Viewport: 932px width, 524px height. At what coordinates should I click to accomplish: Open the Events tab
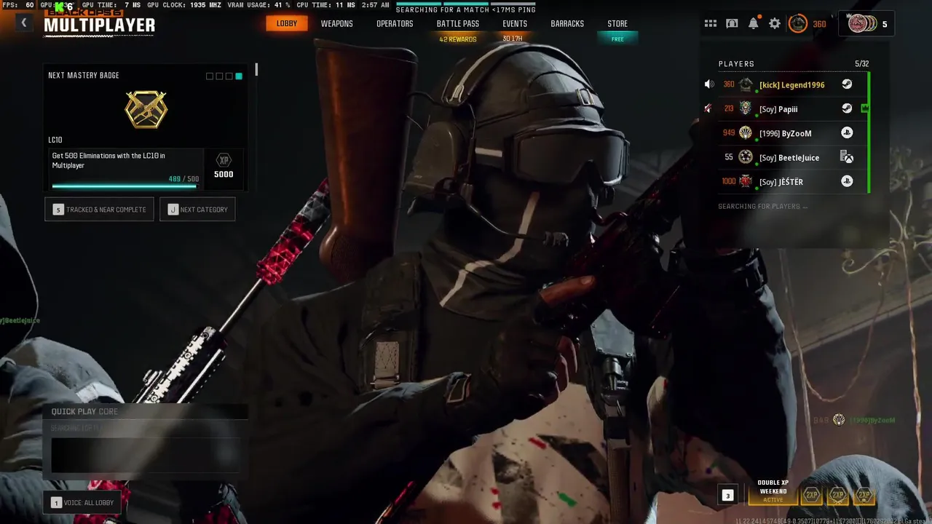515,24
